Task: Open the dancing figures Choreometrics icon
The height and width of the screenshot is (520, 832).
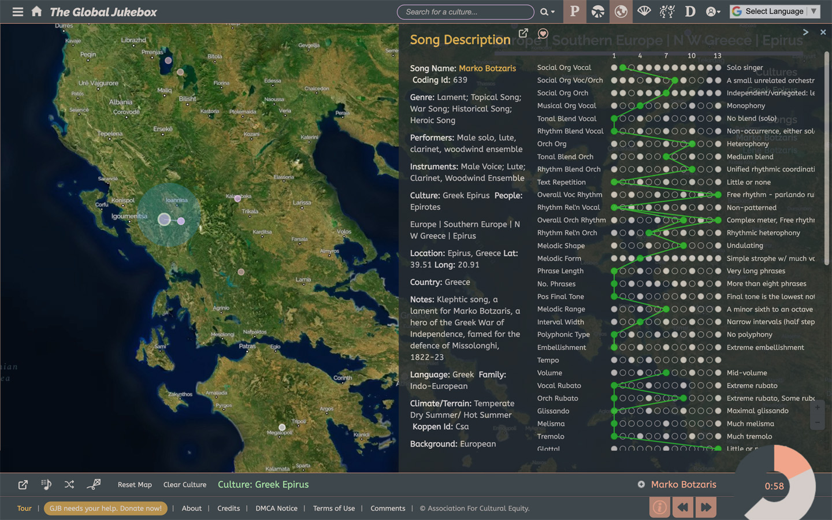Action: coord(667,12)
